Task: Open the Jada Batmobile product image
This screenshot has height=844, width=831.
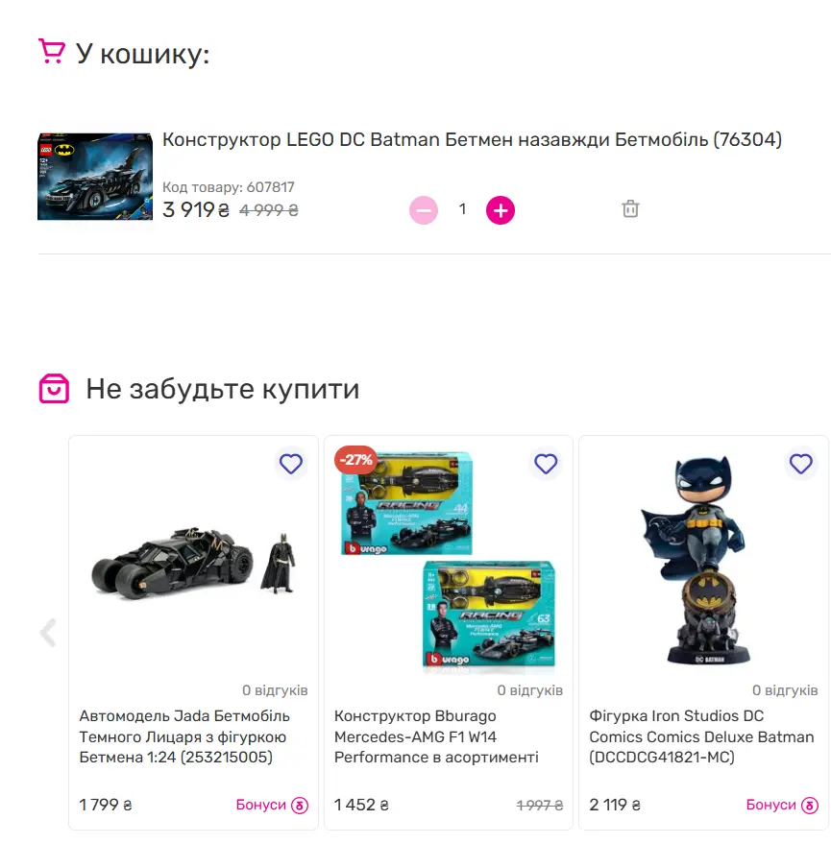Action: coord(193,563)
